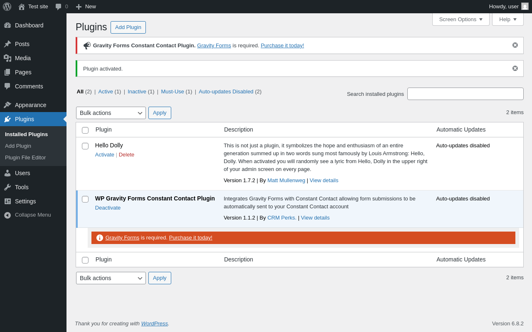Click Version 6.8.2 in footer
This screenshot has height=332, width=532.
click(508, 324)
